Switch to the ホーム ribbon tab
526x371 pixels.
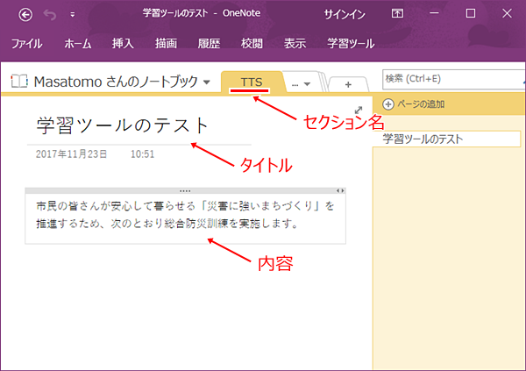pyautogui.click(x=78, y=43)
